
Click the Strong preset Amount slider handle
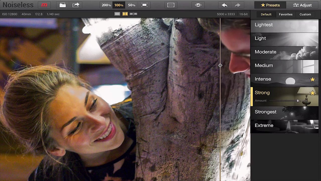(298, 101)
